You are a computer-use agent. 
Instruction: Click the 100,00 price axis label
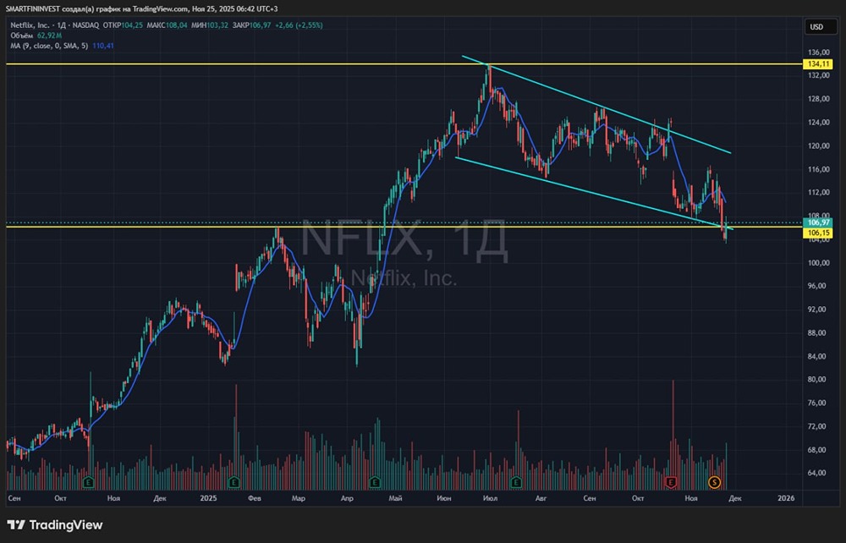818,262
